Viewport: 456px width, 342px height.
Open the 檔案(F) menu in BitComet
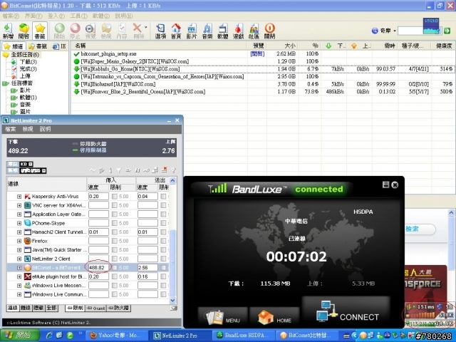tap(11, 16)
